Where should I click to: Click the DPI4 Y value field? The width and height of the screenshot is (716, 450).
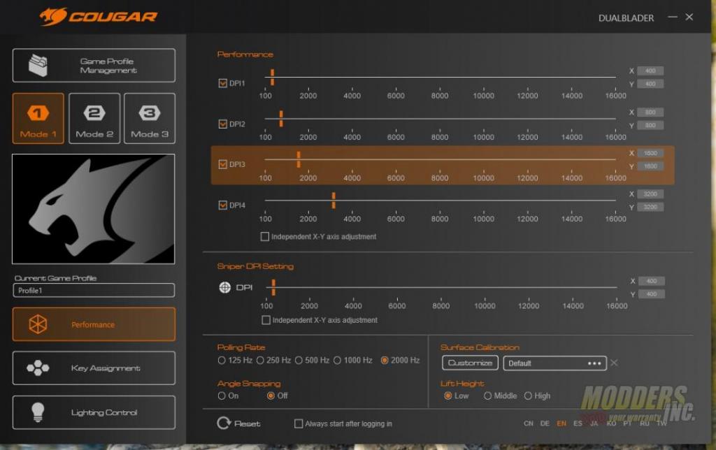[650, 208]
